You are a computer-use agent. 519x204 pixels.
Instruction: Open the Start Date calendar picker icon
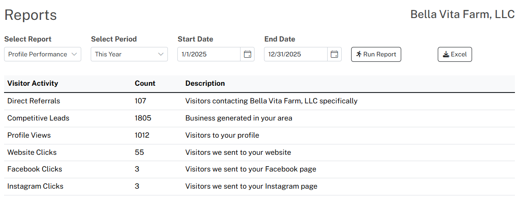click(247, 54)
